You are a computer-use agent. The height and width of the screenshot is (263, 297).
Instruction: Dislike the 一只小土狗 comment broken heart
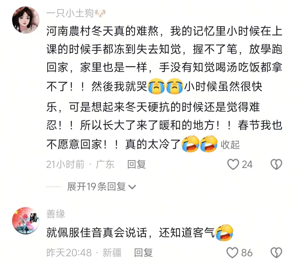point(276,164)
